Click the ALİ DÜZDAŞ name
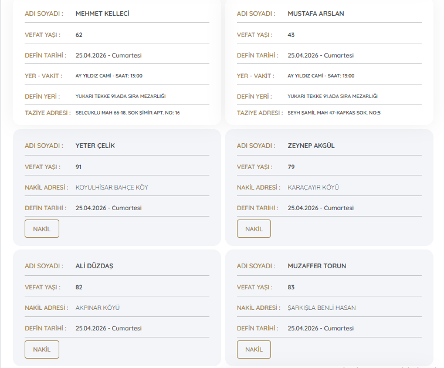Image resolution: width=444 pixels, height=368 pixels. pos(94,266)
